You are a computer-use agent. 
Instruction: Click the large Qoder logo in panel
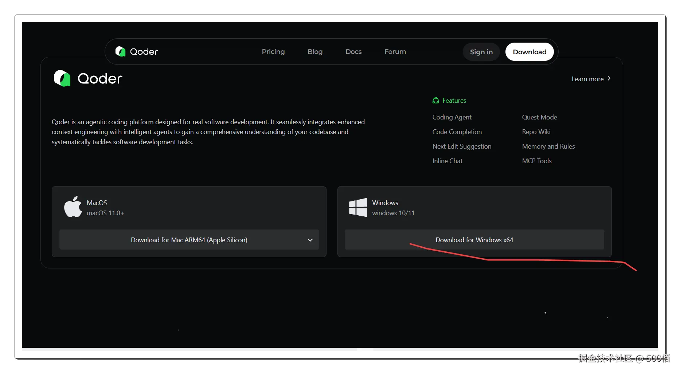coord(88,78)
